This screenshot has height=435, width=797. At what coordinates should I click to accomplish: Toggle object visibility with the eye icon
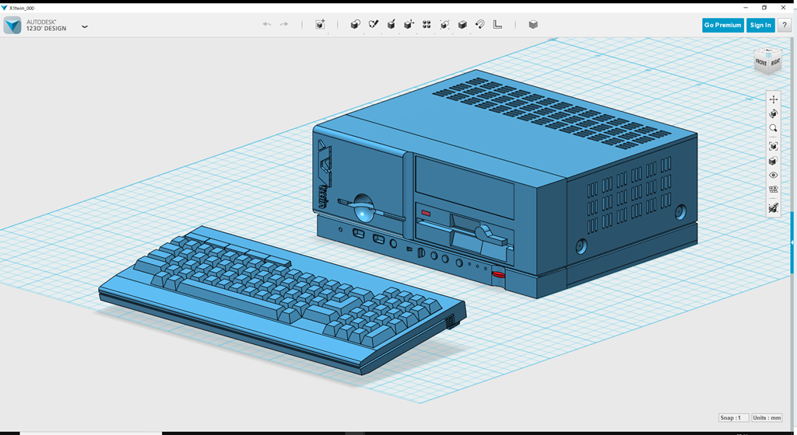click(x=773, y=176)
